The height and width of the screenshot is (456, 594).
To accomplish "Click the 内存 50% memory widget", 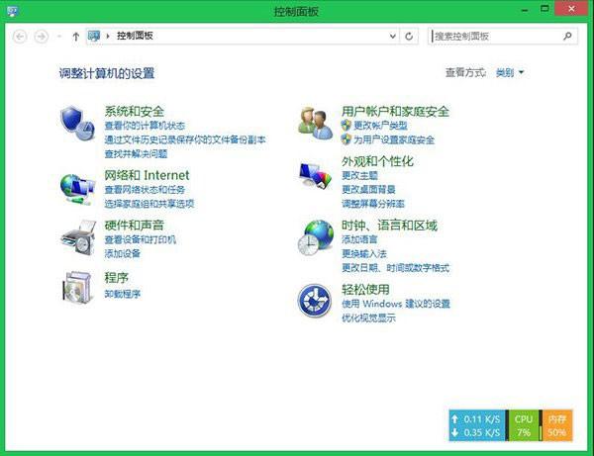I will click(x=556, y=425).
